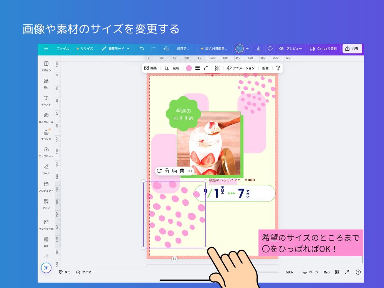Expand the 編集モード dropdown

pyautogui.click(x=116, y=49)
